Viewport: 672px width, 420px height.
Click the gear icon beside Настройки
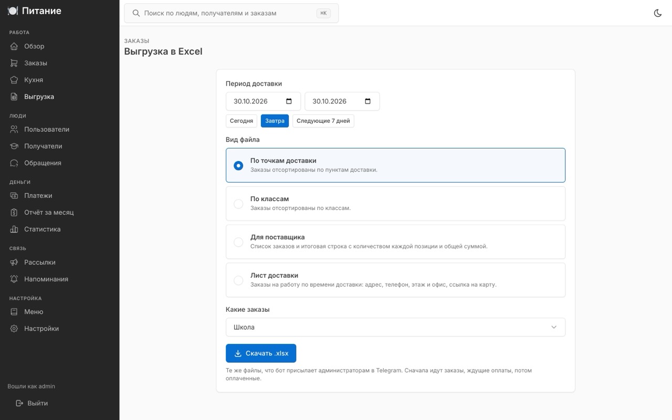click(14, 328)
